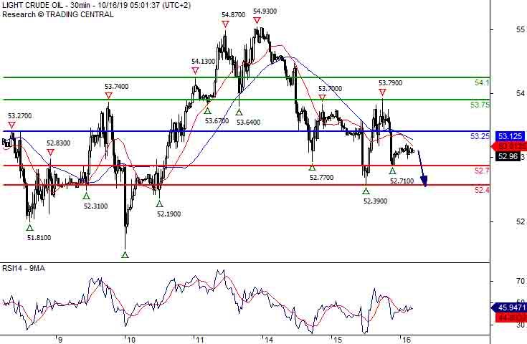The image size is (527, 344).
Task: Click date 10 on the time axis
Action: coord(131,340)
